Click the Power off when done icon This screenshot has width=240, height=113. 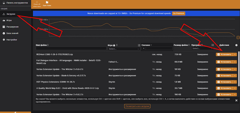tap(37, 2)
